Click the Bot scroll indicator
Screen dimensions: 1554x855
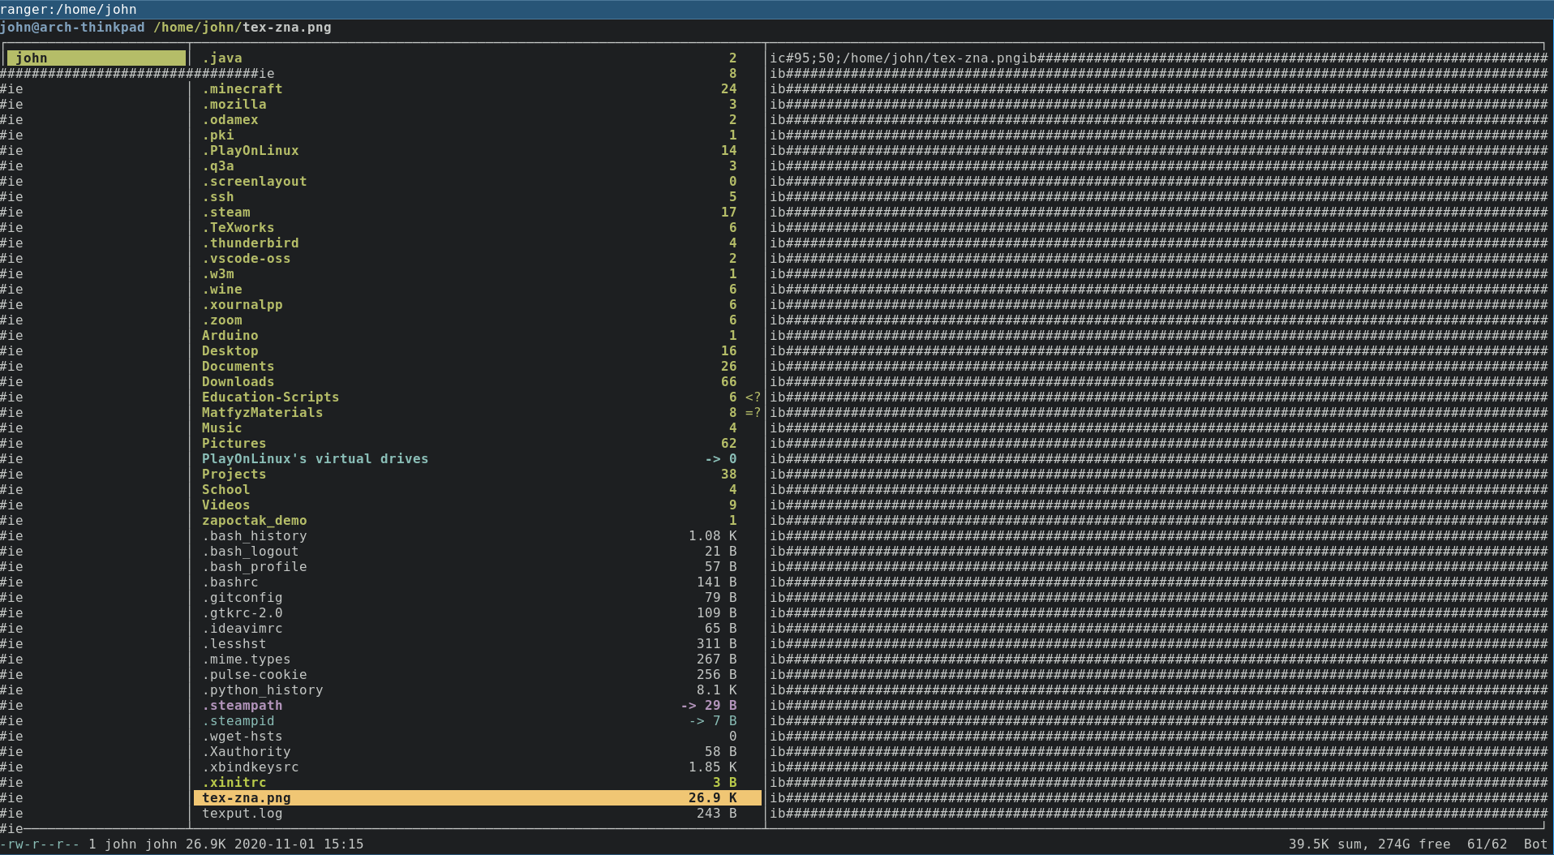1535,844
